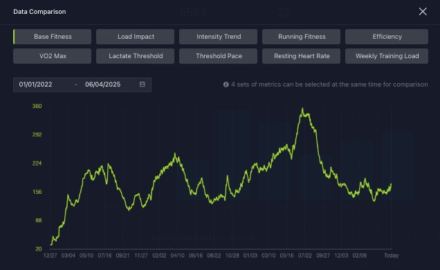This screenshot has width=440, height=270.
Task: Select the Weekly Training Load metric
Action: (x=387, y=56)
